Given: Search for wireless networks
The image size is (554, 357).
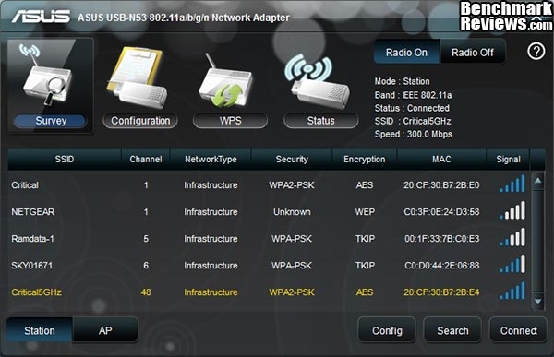Looking at the screenshot, I should [x=452, y=330].
